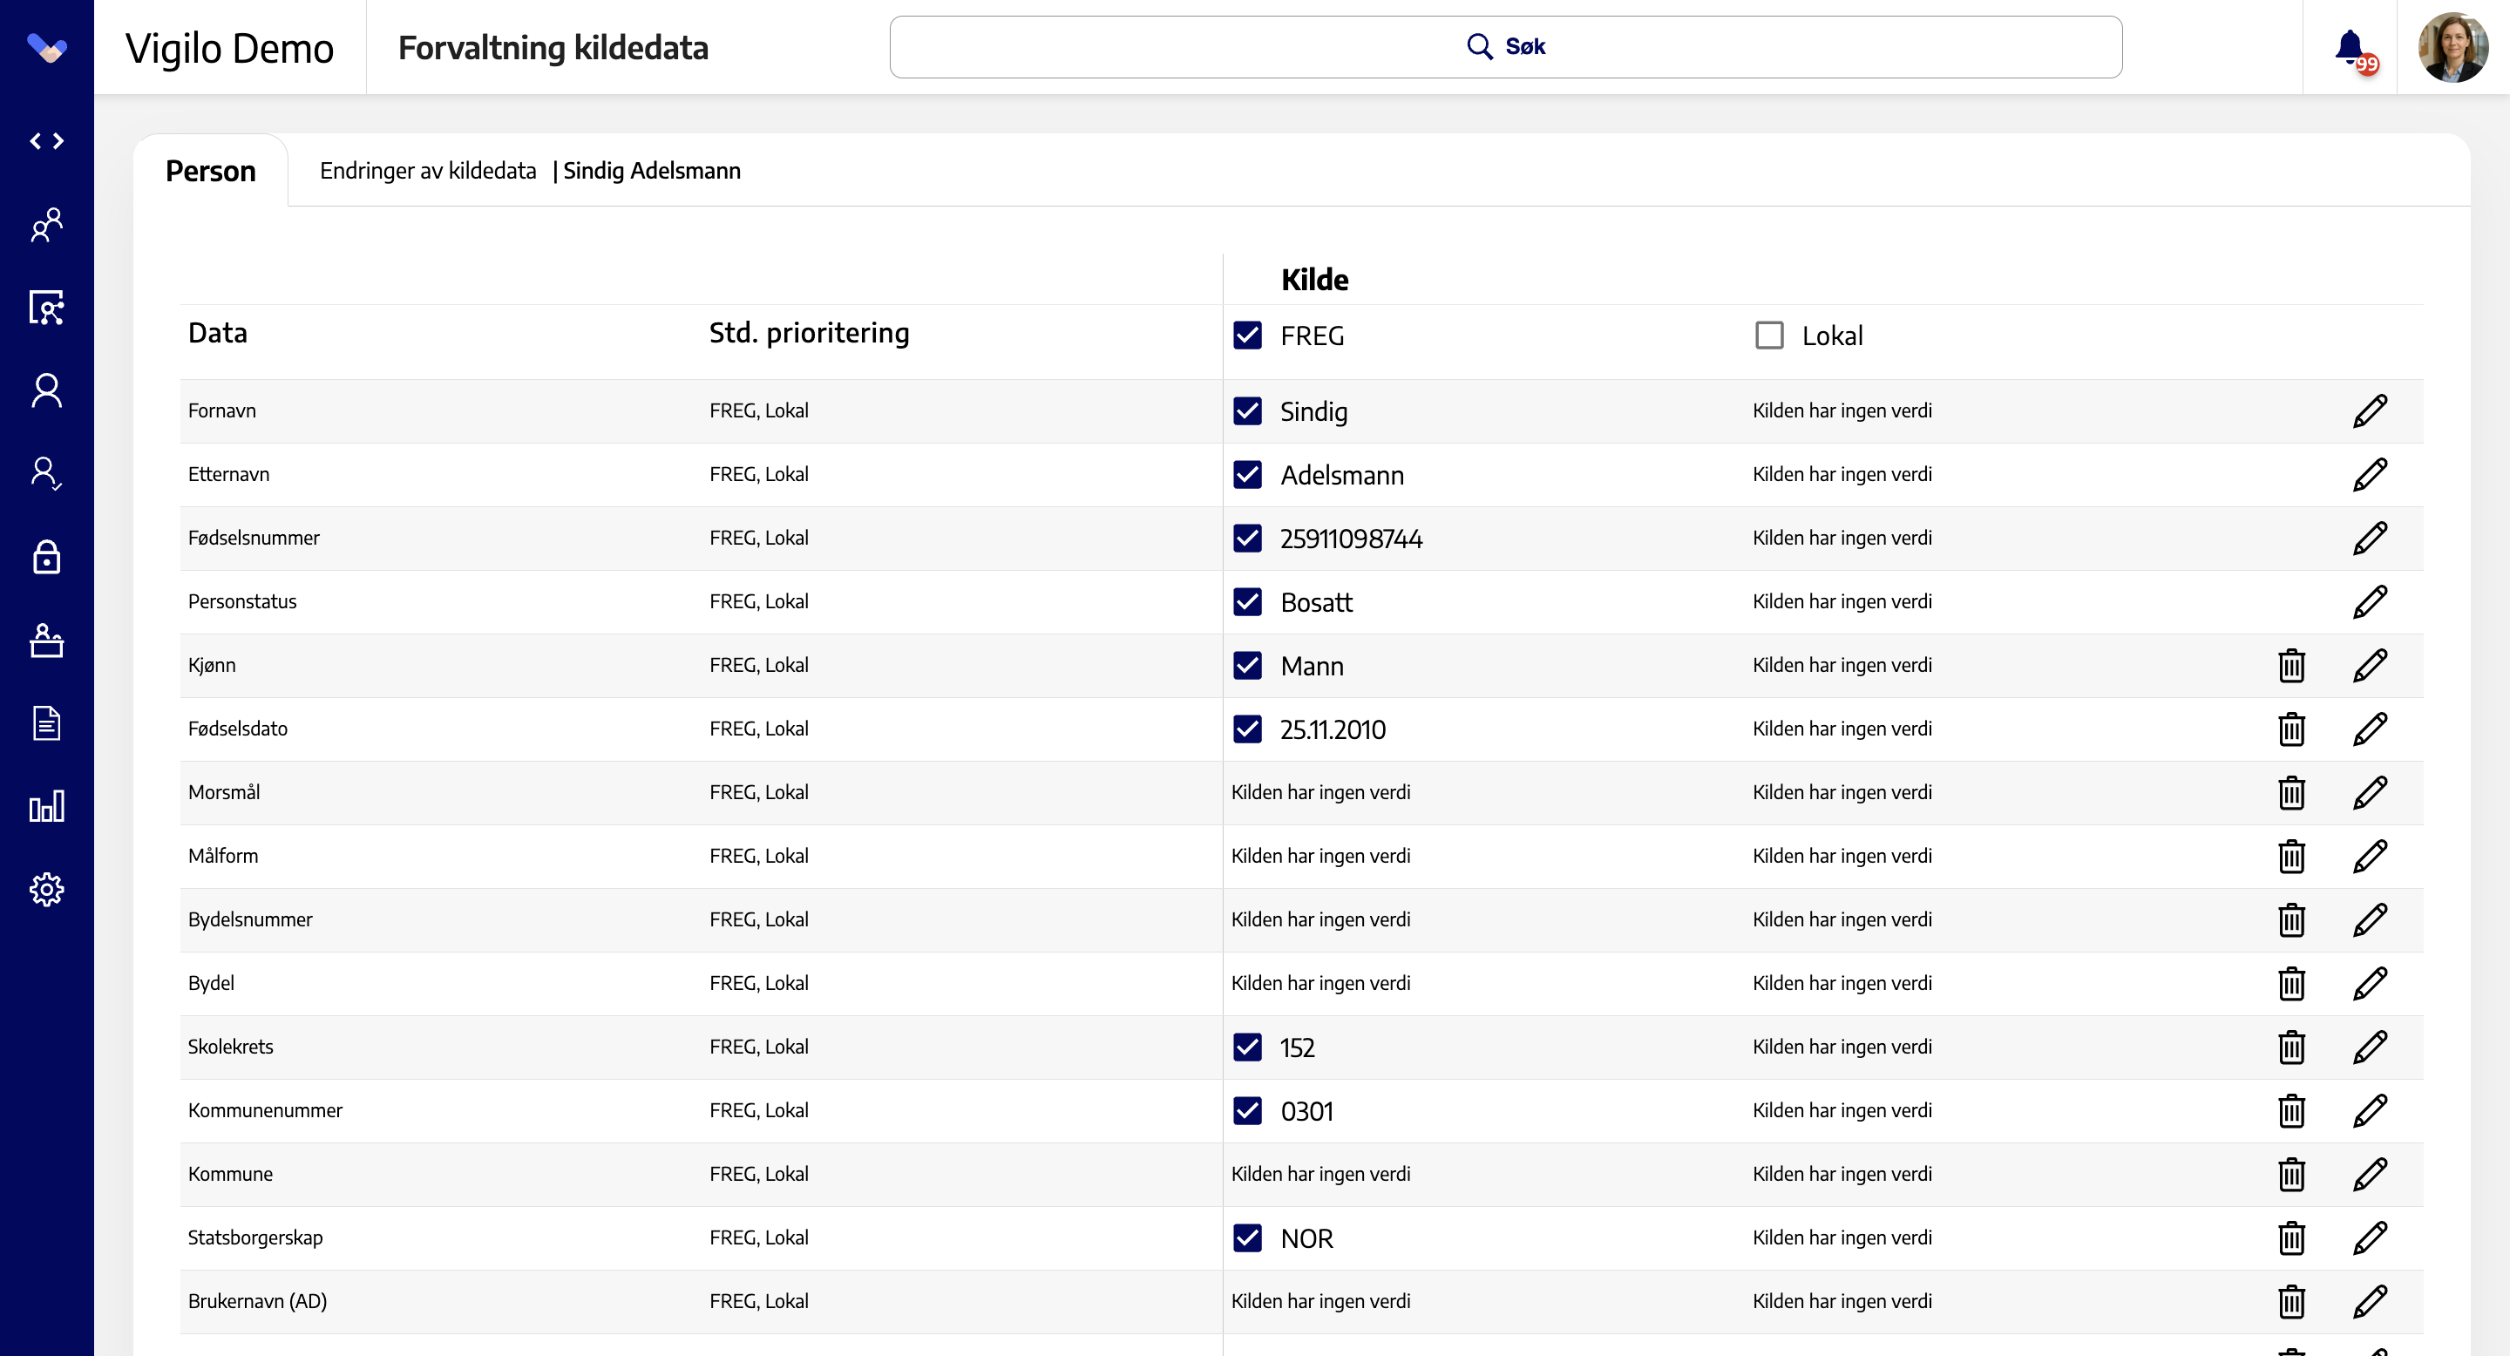This screenshot has width=2510, height=1356.
Task: Toggle the 0301 Kommunenummer checkbox
Action: [x=1247, y=1110]
